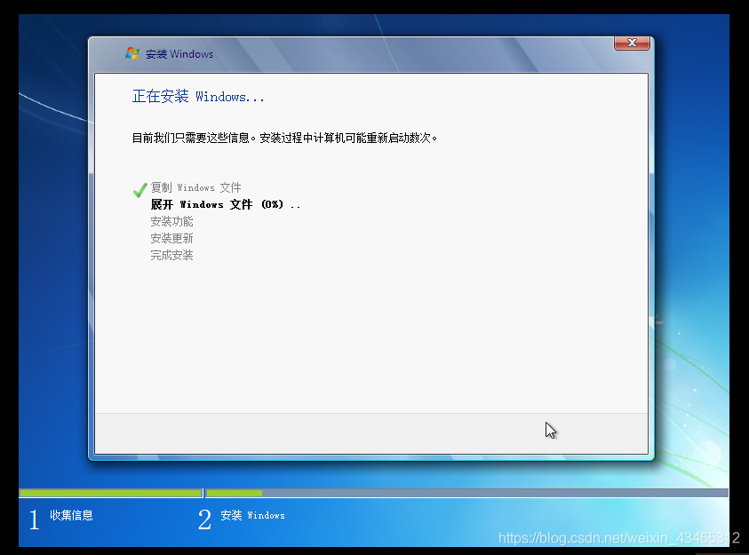Screen dimensions: 749x555
Task: Click the 正在安装 Windows... heading
Action: pos(198,97)
